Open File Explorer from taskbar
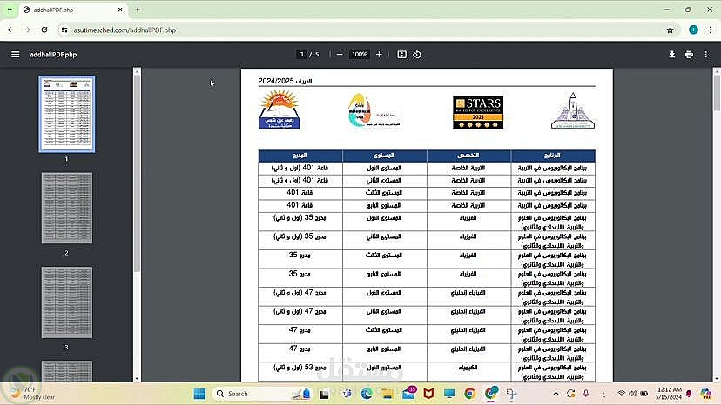Viewport: 721px width, 405px height. tap(387, 394)
